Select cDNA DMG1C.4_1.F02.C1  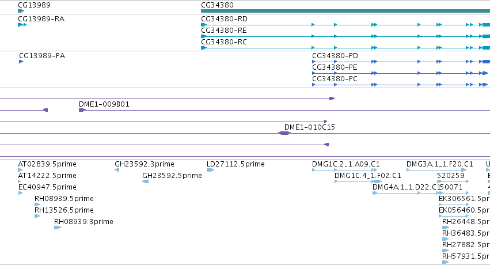pos(368,176)
